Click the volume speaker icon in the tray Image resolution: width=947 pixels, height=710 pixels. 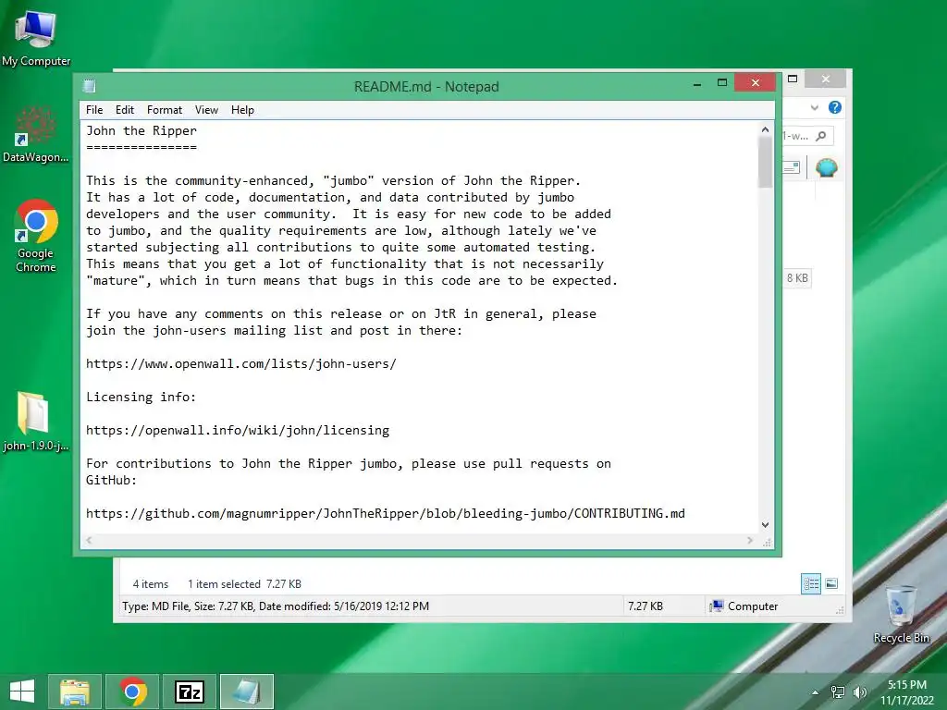[859, 692]
